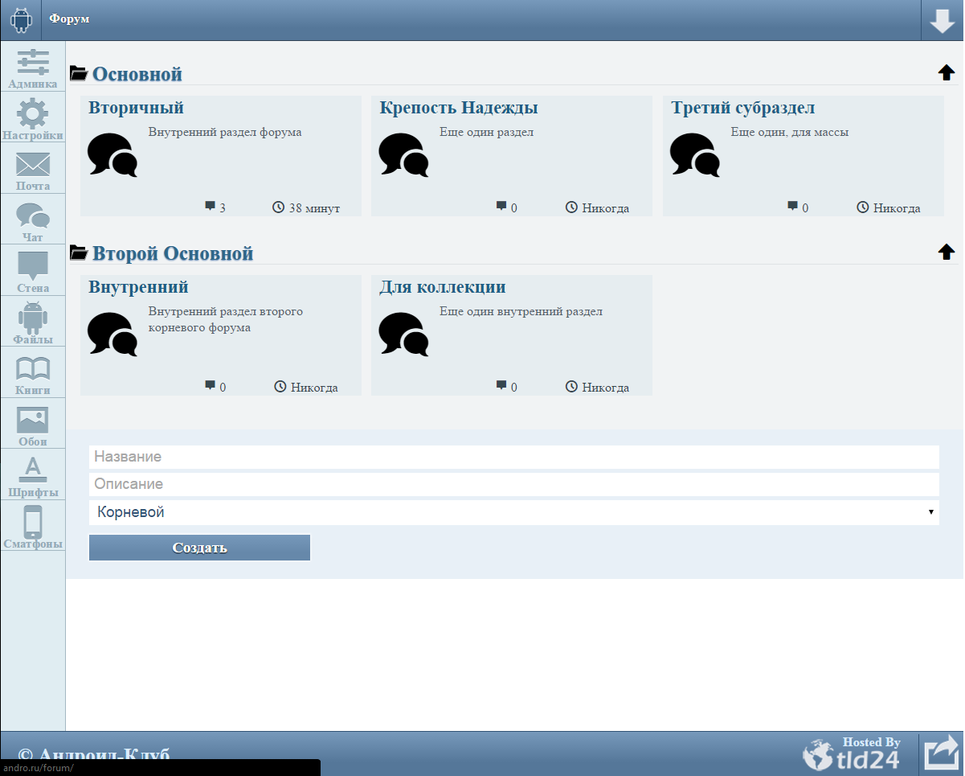965x776 pixels.
Task: Click the share icon in footer
Action: click(941, 753)
